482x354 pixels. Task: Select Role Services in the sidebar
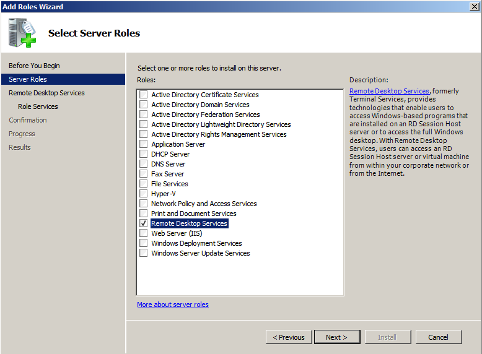(x=38, y=106)
